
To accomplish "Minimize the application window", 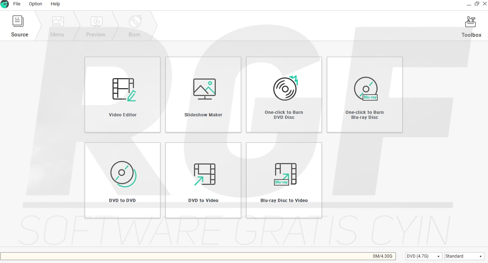I will 469,4.
